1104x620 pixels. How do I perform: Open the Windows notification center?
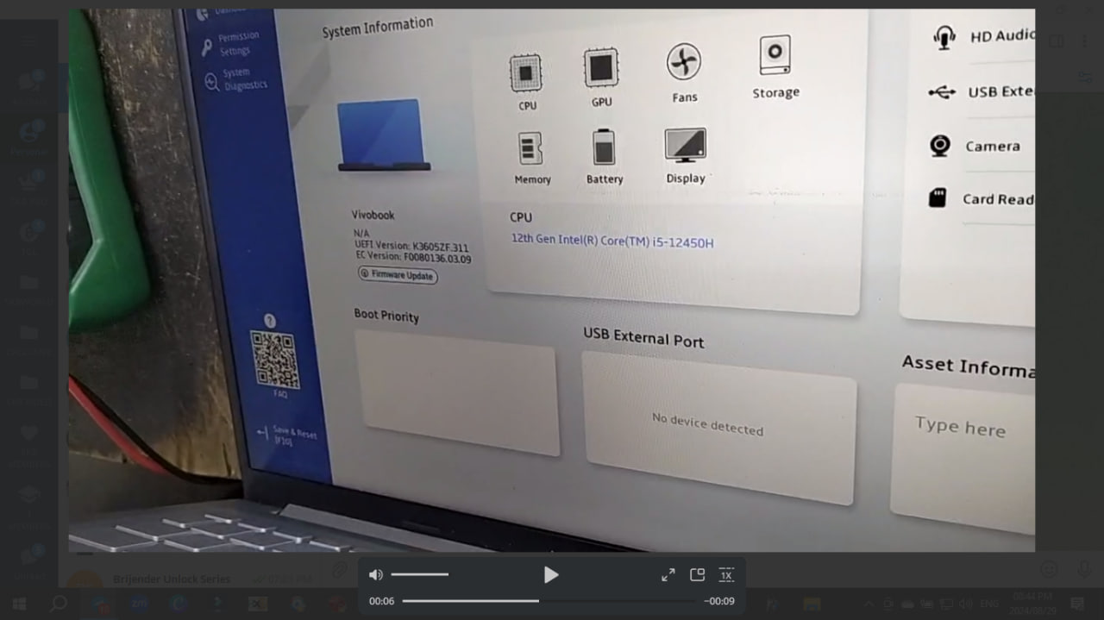[1076, 604]
